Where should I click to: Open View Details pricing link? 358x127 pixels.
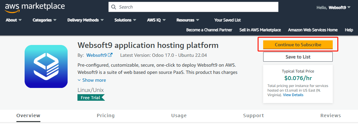pos(293,95)
